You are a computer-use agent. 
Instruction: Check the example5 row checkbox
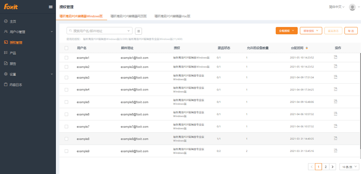[66, 102]
